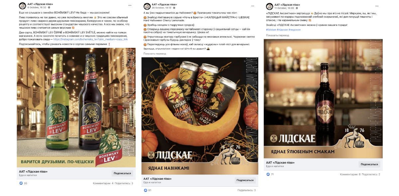Click page avatar on 11 October post
The height and width of the screenshot is (196, 399).
pos(269,6)
